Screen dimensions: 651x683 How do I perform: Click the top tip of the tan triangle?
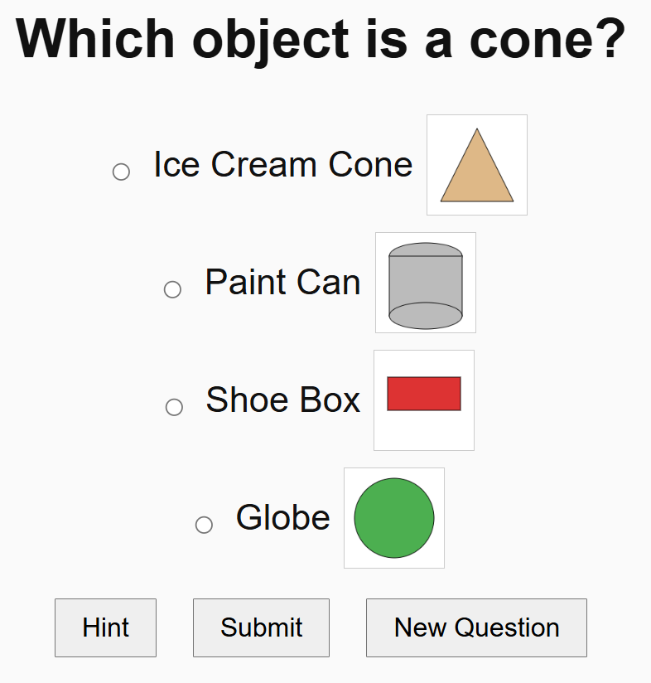pos(477,133)
